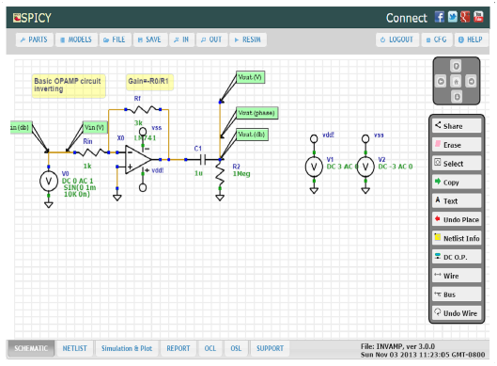
Task: Reset view with the center home pad button
Action: 456,81
